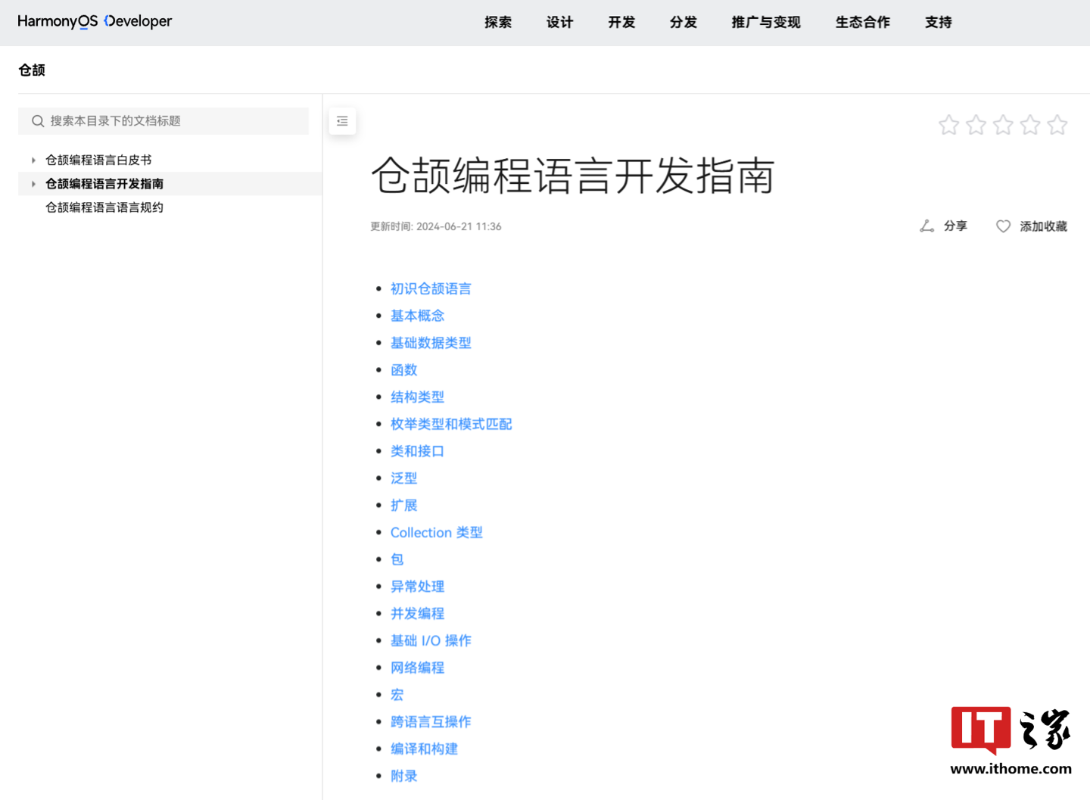Click the heart icon beside 添加收藏
Image resolution: width=1090 pixels, height=800 pixels.
coord(1003,226)
